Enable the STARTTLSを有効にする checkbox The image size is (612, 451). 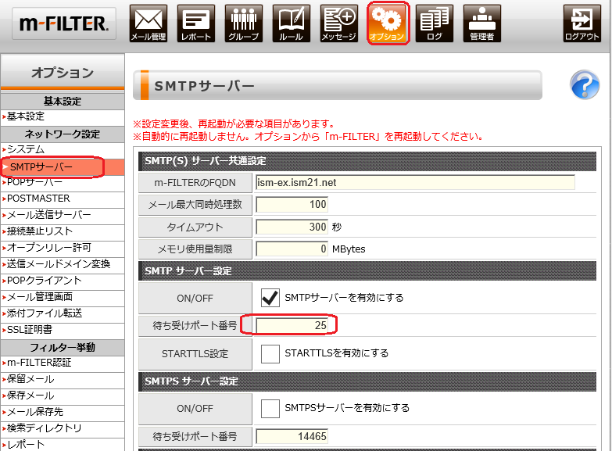point(270,353)
